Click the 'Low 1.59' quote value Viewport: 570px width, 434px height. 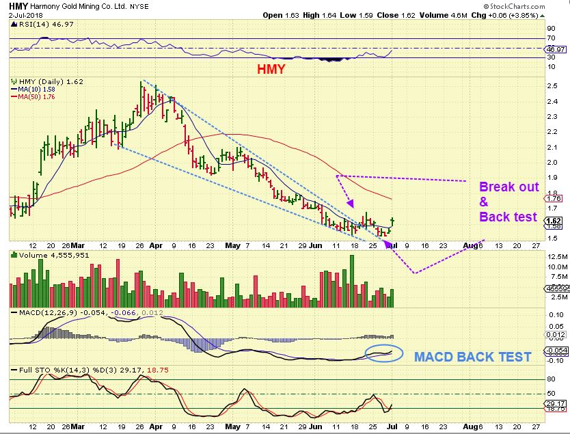point(356,15)
